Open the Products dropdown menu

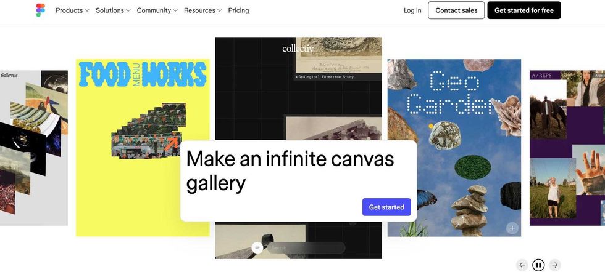73,10
